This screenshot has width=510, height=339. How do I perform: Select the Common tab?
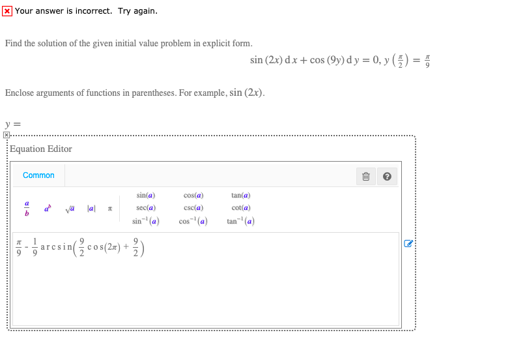[38, 175]
